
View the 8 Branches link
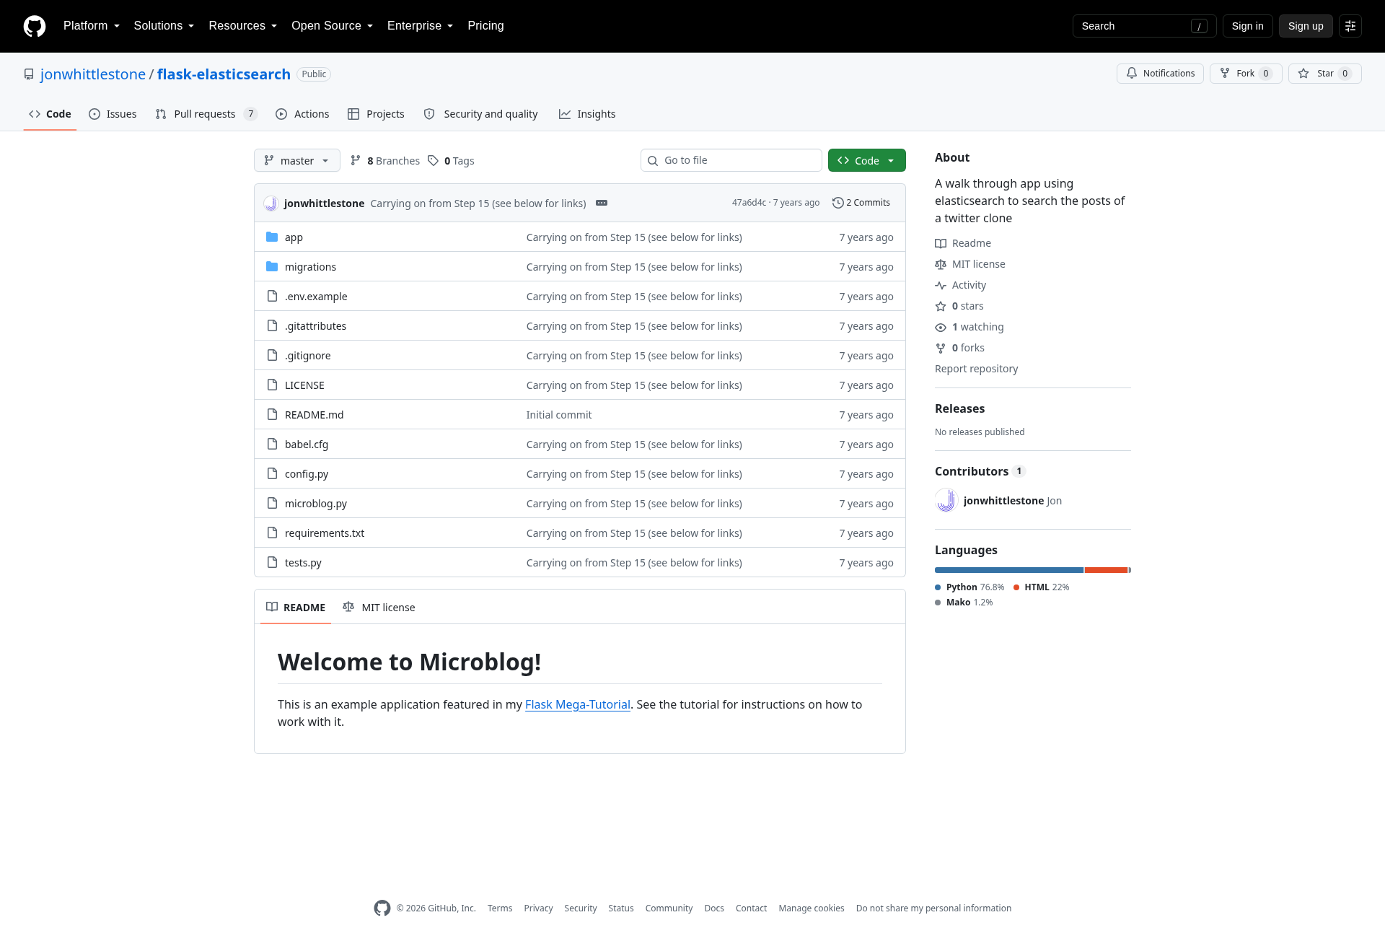tap(385, 161)
